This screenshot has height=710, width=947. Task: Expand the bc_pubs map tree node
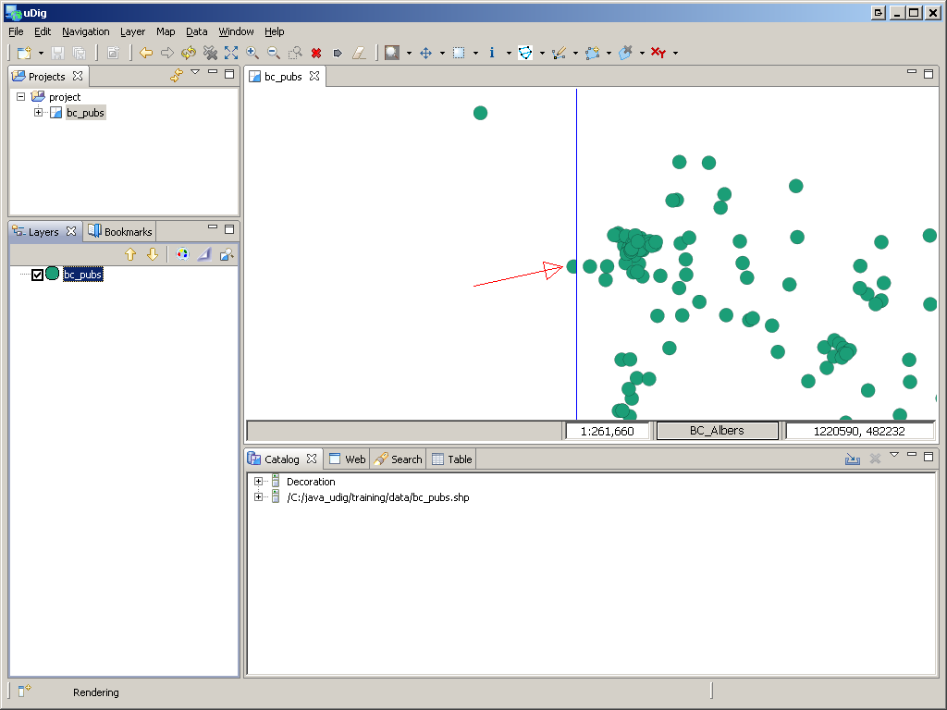click(x=39, y=113)
